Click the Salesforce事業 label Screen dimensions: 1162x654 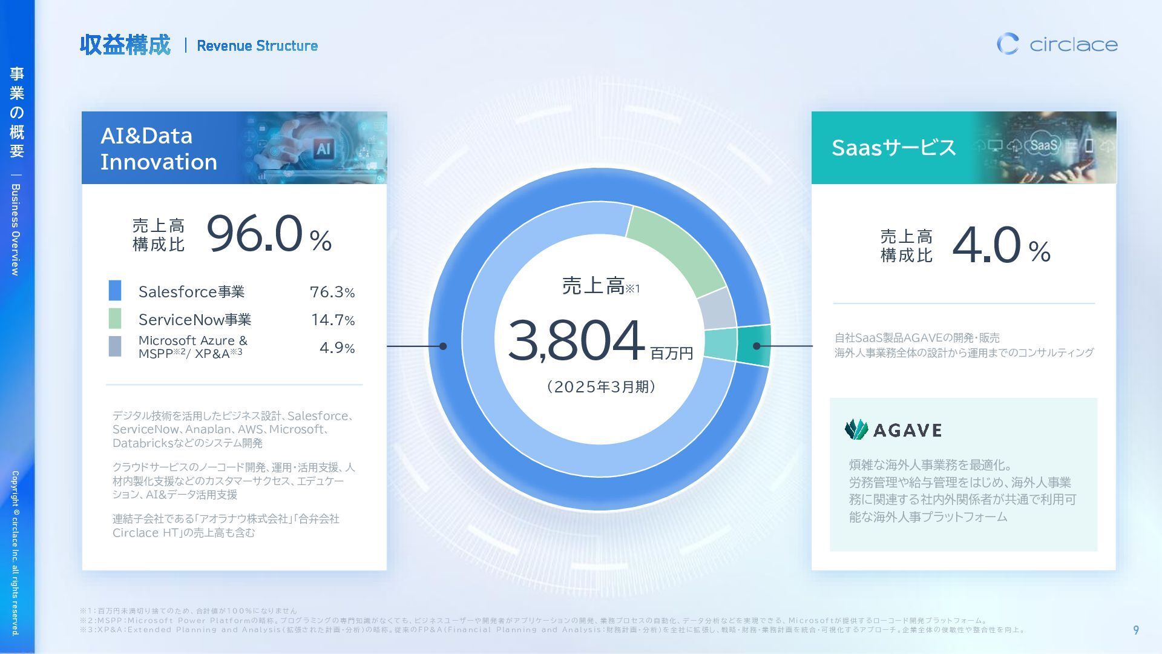tap(191, 292)
